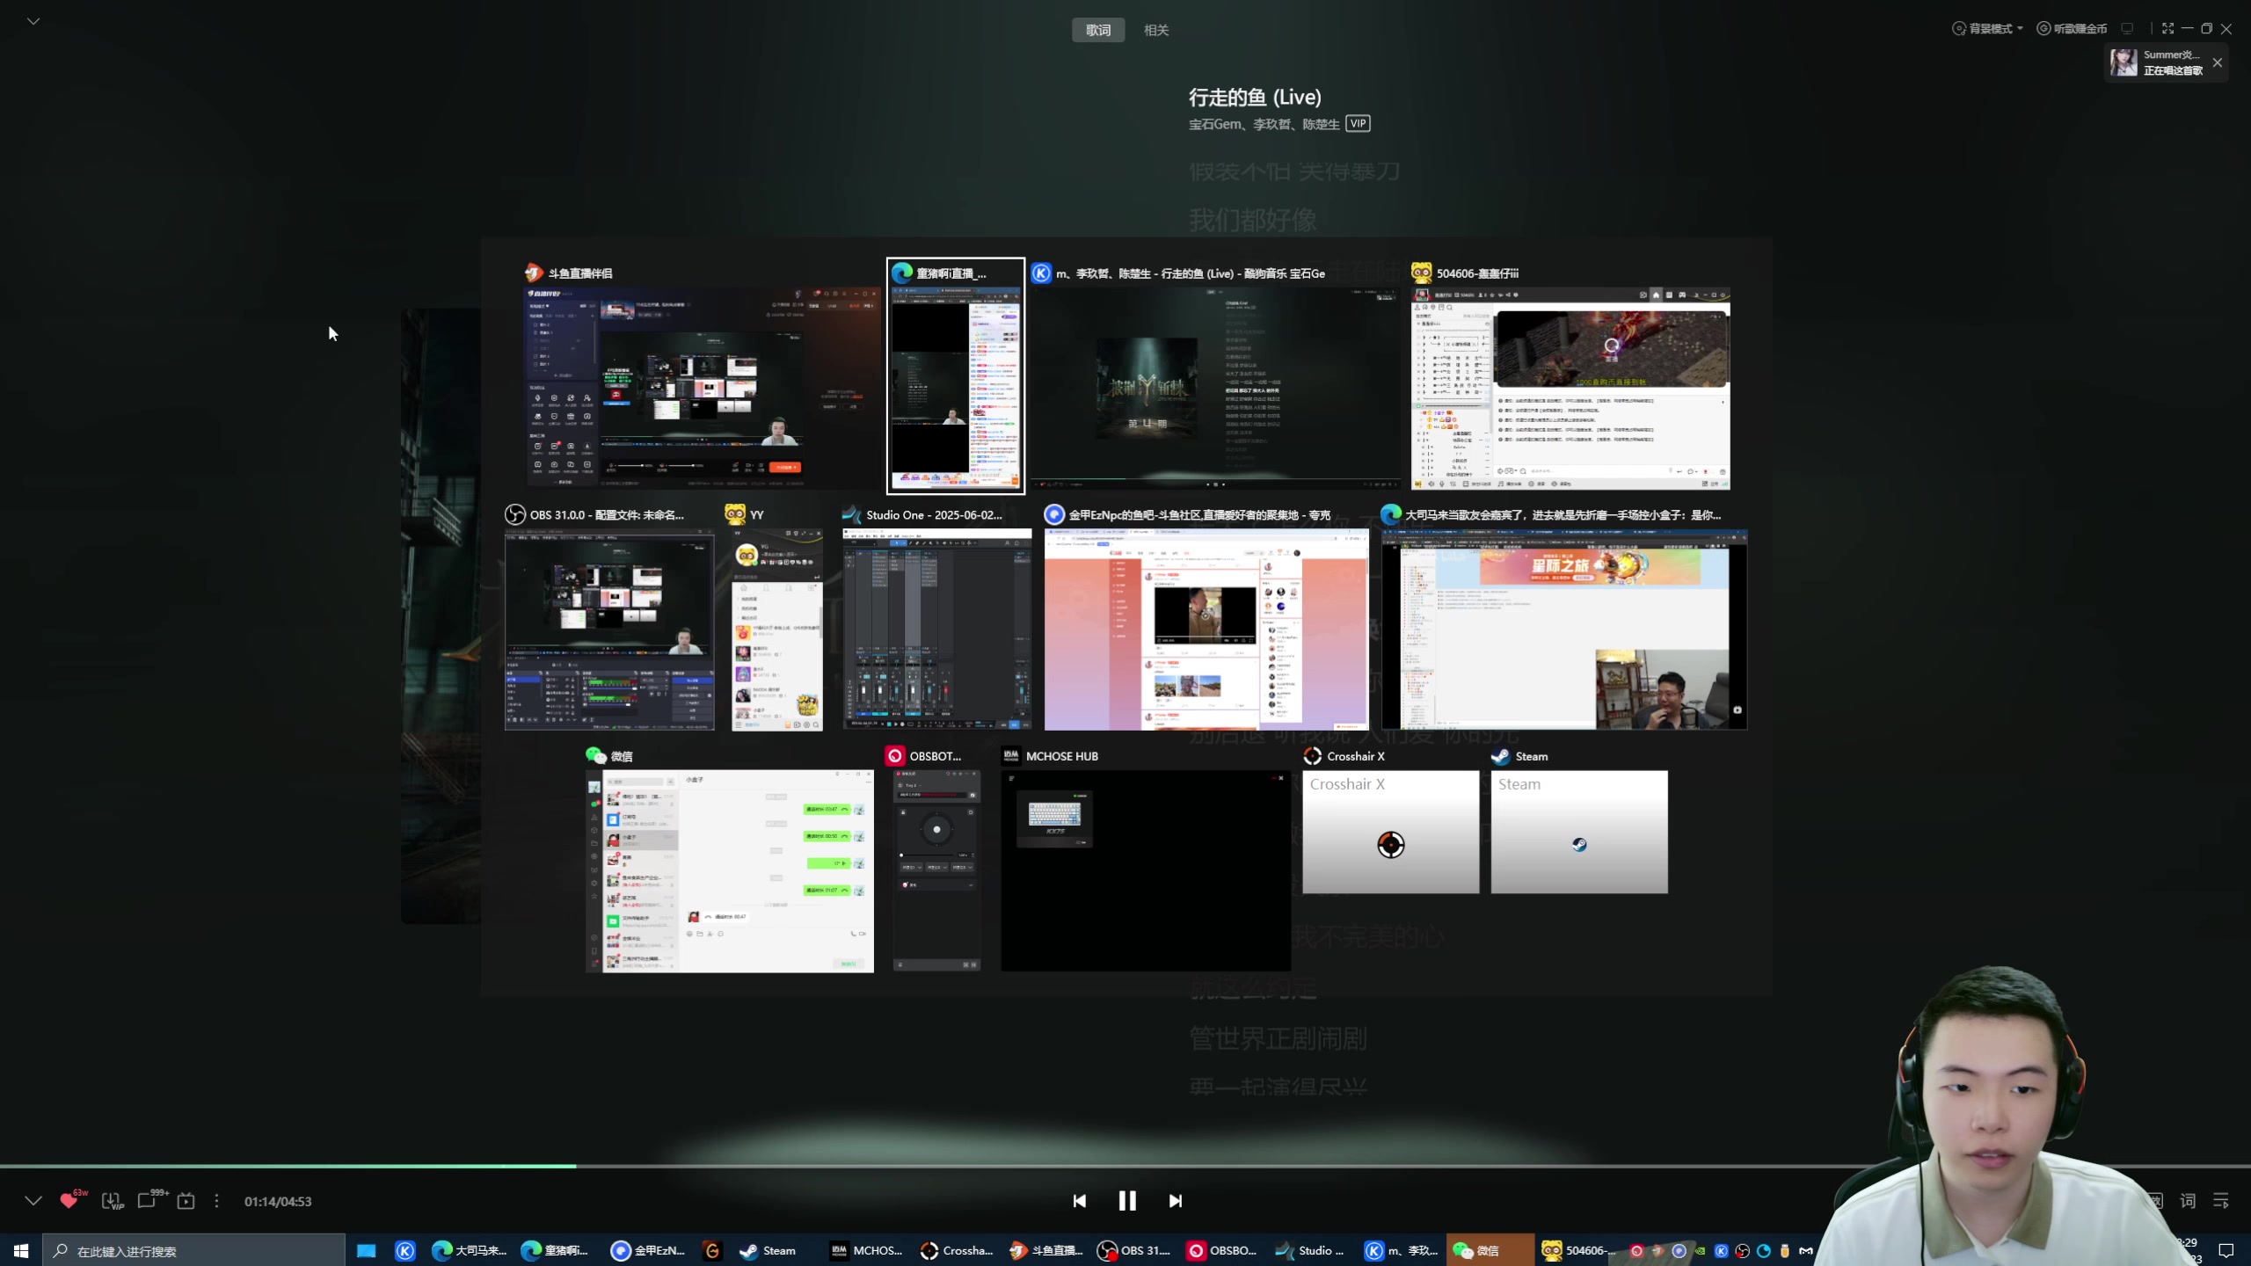Open the Studio One taskbar button

click(x=1310, y=1250)
